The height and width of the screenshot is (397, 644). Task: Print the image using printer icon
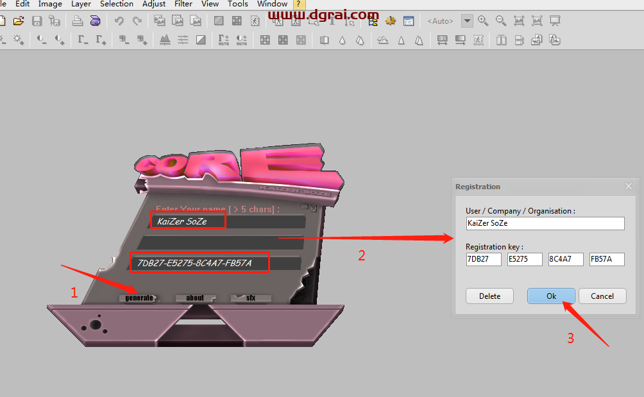(77, 21)
